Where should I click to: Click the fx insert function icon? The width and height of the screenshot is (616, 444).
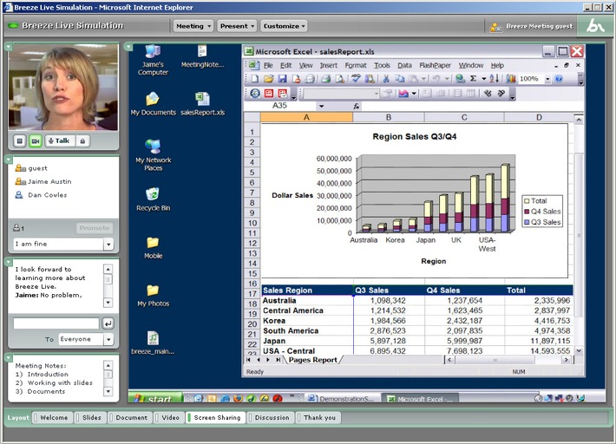356,106
